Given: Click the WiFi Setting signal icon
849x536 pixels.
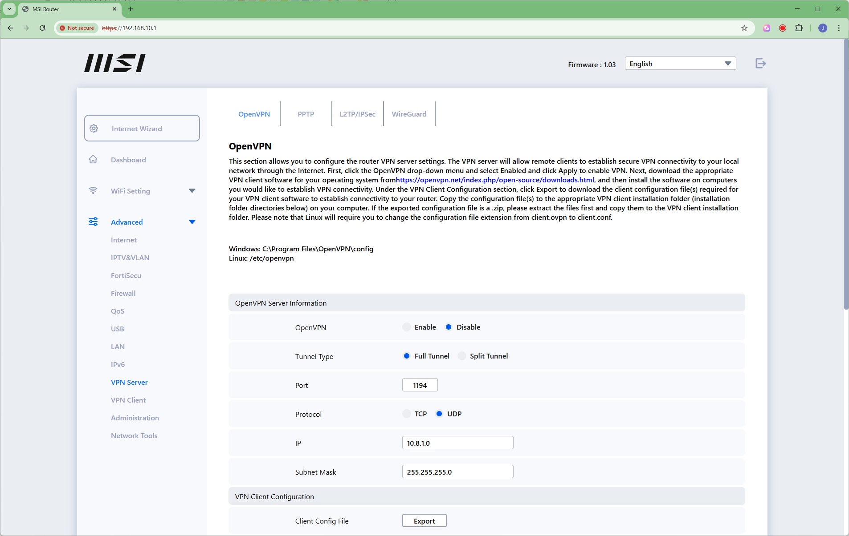Looking at the screenshot, I should tap(93, 191).
